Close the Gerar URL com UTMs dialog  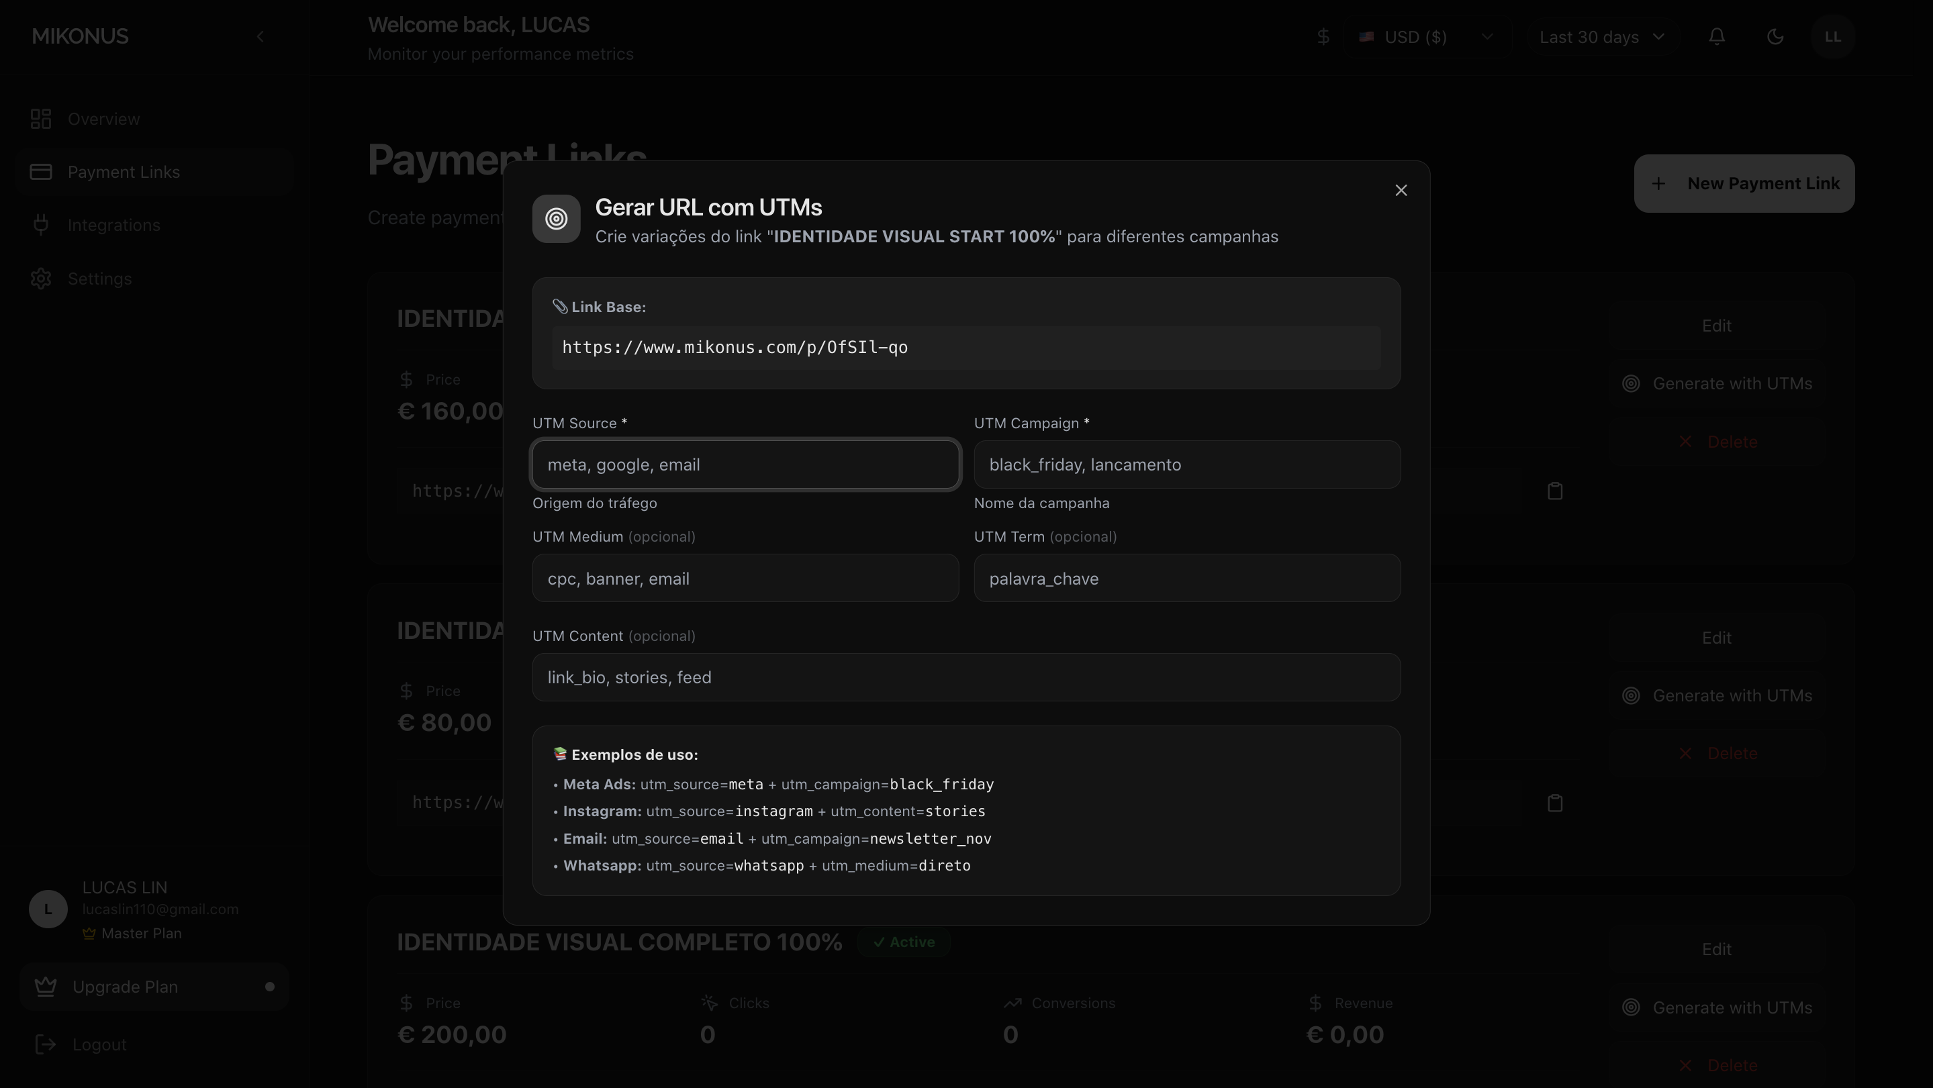pos(1400,191)
